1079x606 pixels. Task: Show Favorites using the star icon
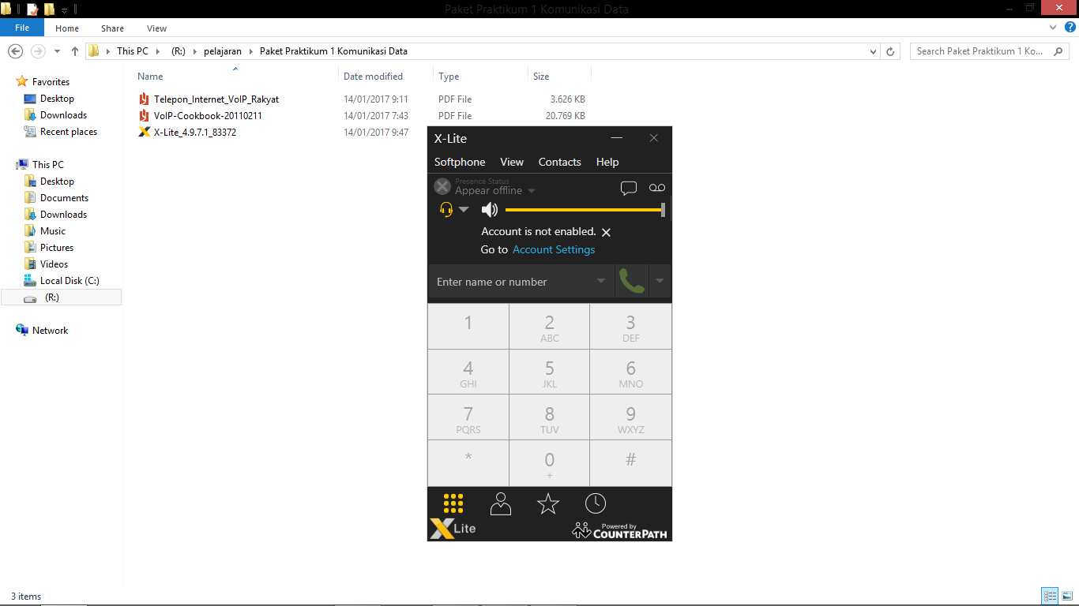point(547,503)
